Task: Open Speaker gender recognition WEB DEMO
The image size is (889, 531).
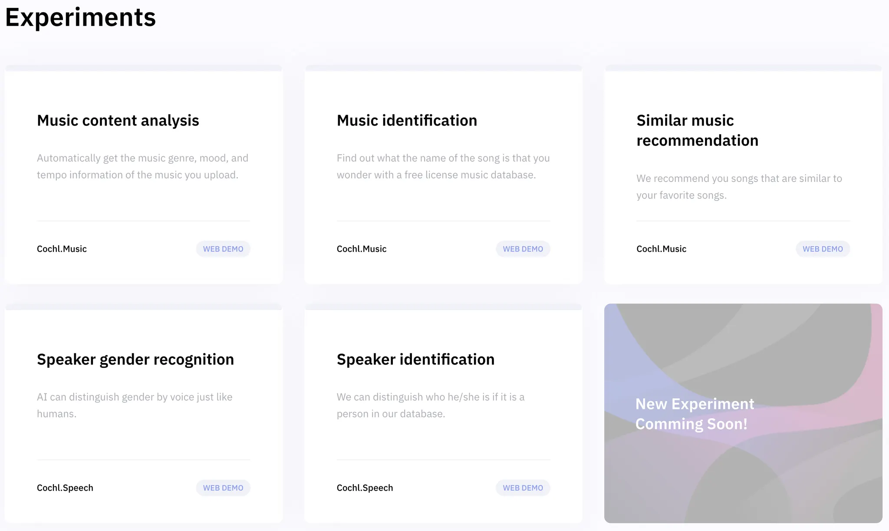Action: 223,488
